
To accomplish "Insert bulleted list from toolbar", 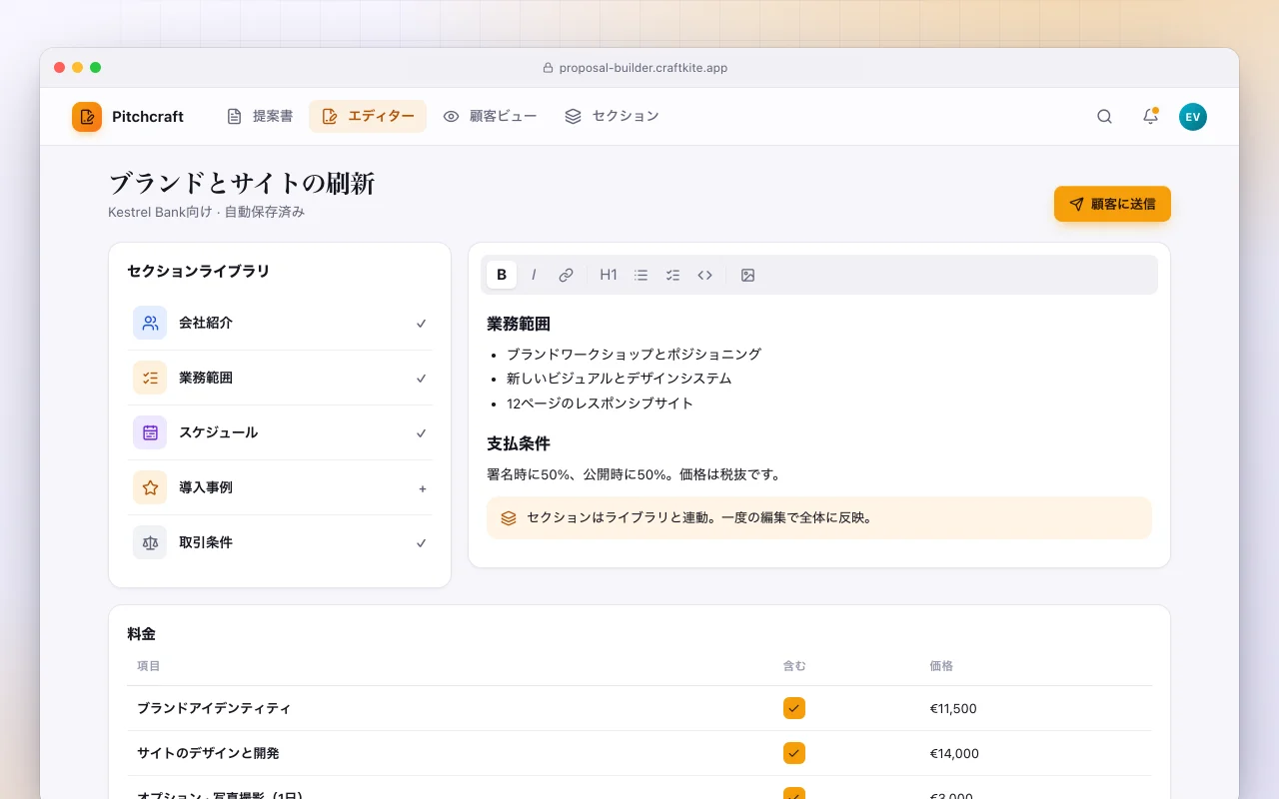I will 641,275.
